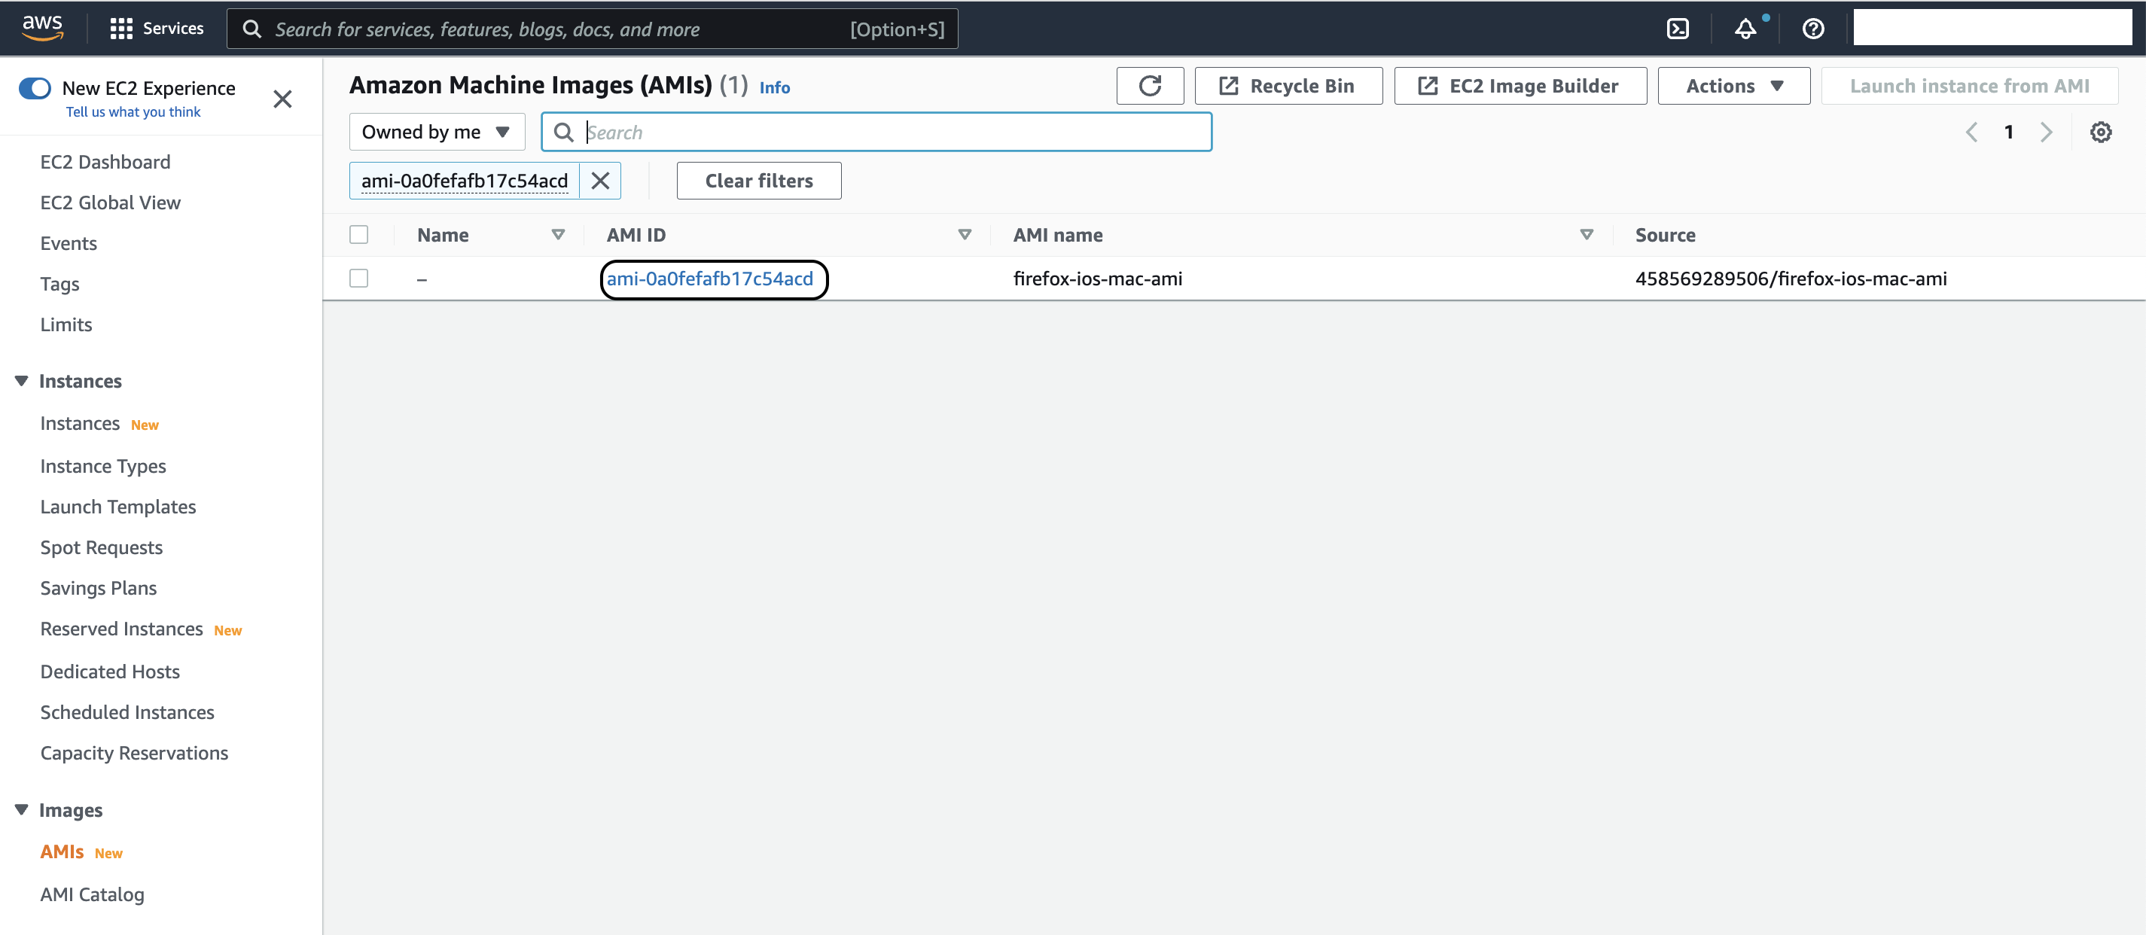Click the Info link
2146x935 pixels.
(x=775, y=87)
